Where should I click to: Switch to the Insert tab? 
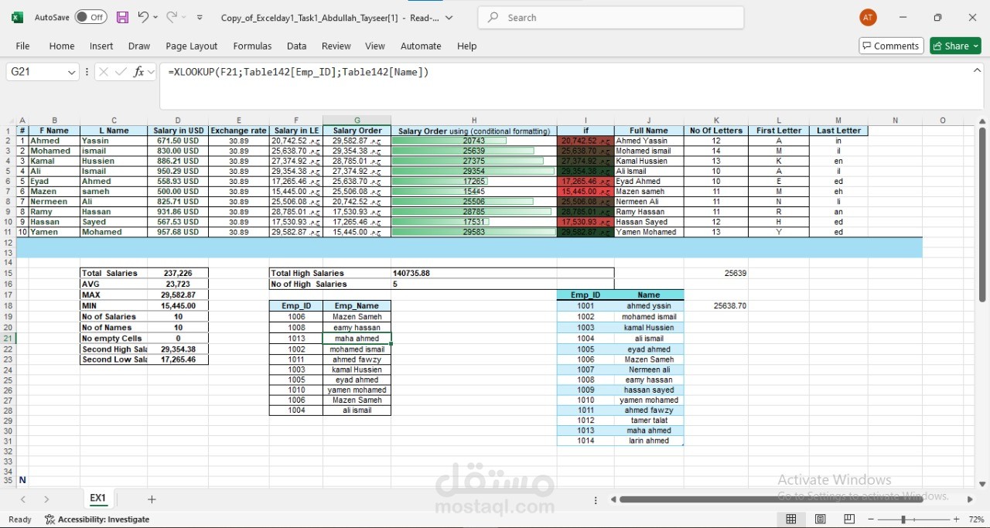101,46
